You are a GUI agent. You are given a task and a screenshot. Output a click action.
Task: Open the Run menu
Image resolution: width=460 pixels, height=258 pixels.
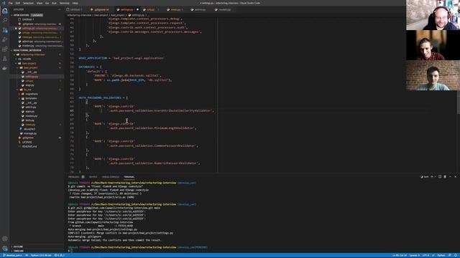tap(54, 3)
